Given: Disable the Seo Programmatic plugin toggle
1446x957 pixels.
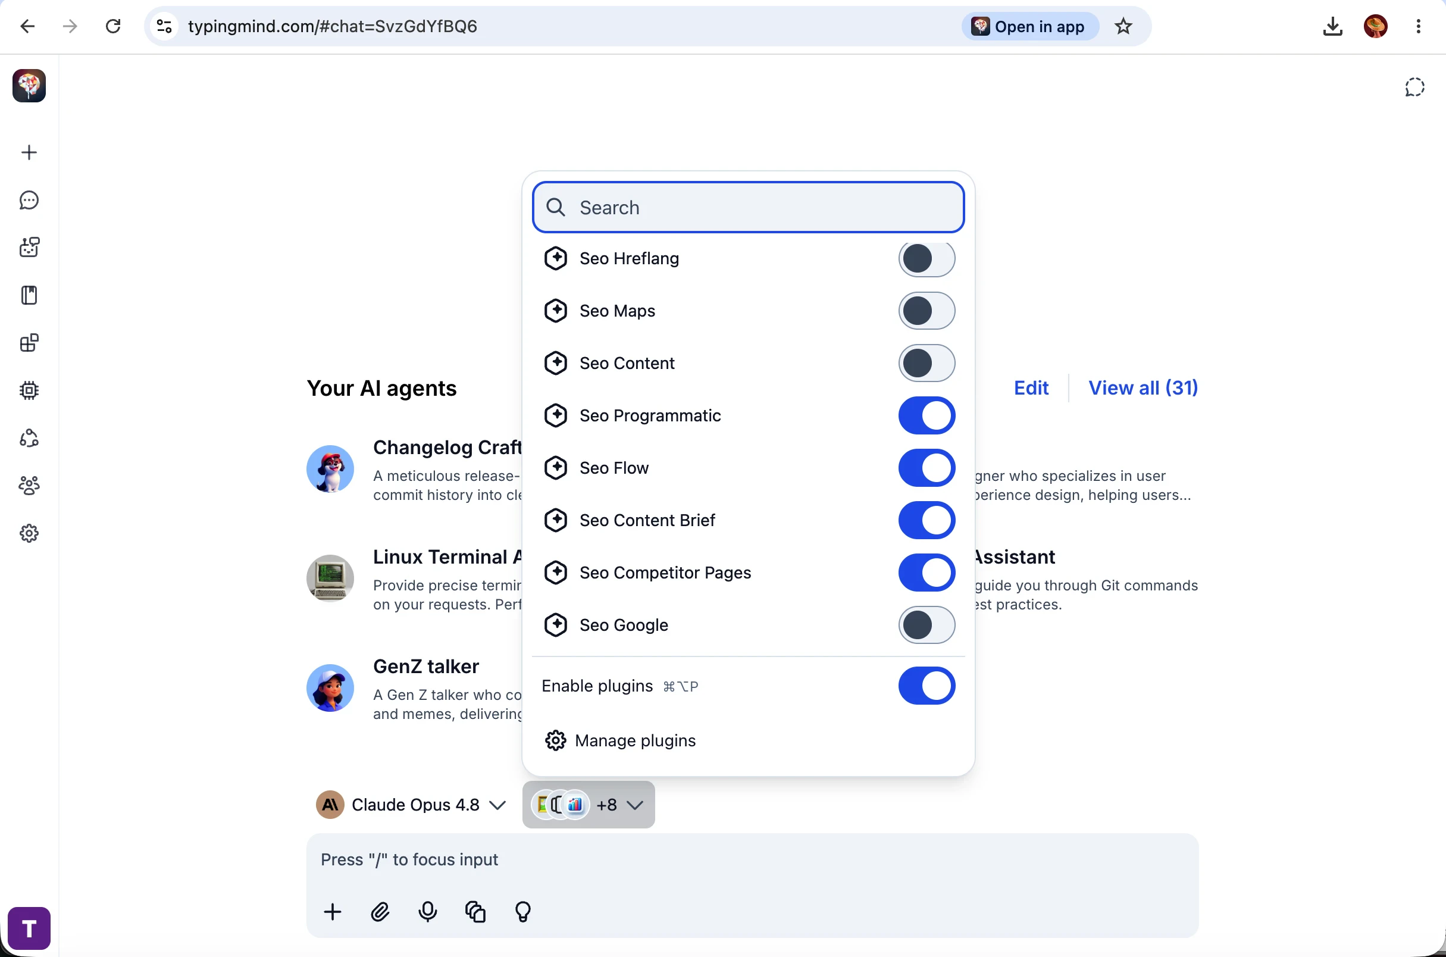Looking at the screenshot, I should click(926, 415).
